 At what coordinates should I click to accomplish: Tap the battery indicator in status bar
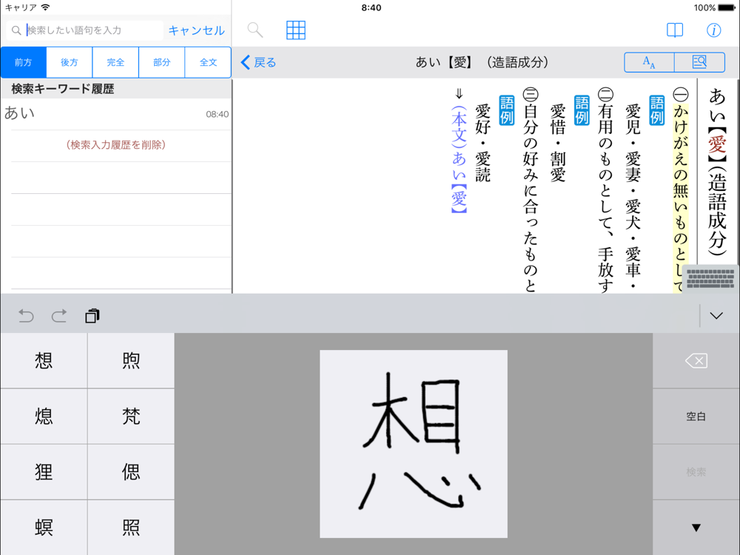point(727,7)
